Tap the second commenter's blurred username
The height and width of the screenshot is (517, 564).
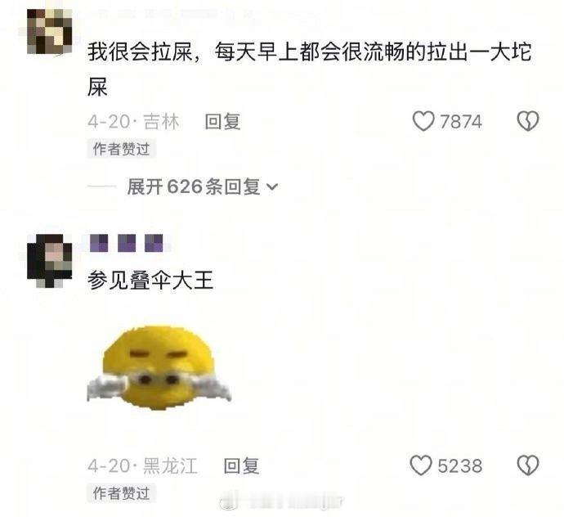[x=126, y=243]
